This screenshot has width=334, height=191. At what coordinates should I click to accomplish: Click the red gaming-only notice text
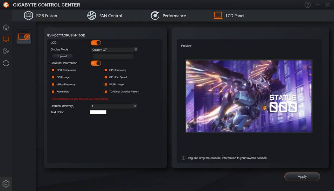[x=80, y=99]
